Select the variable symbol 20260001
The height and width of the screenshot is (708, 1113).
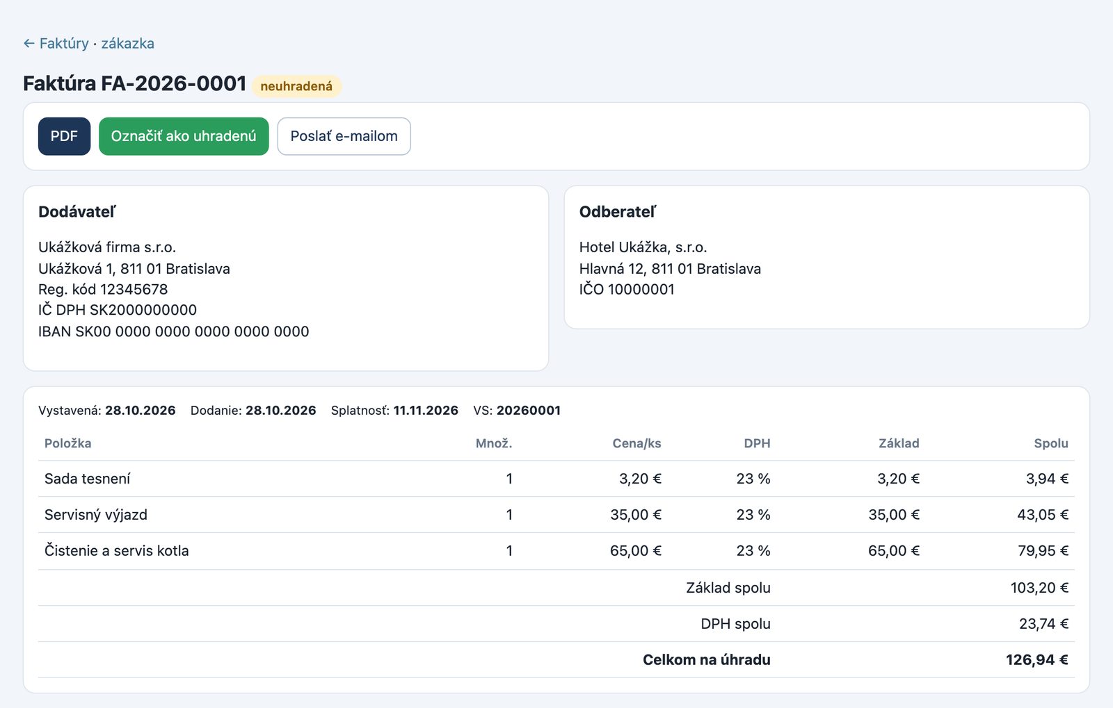pos(529,411)
